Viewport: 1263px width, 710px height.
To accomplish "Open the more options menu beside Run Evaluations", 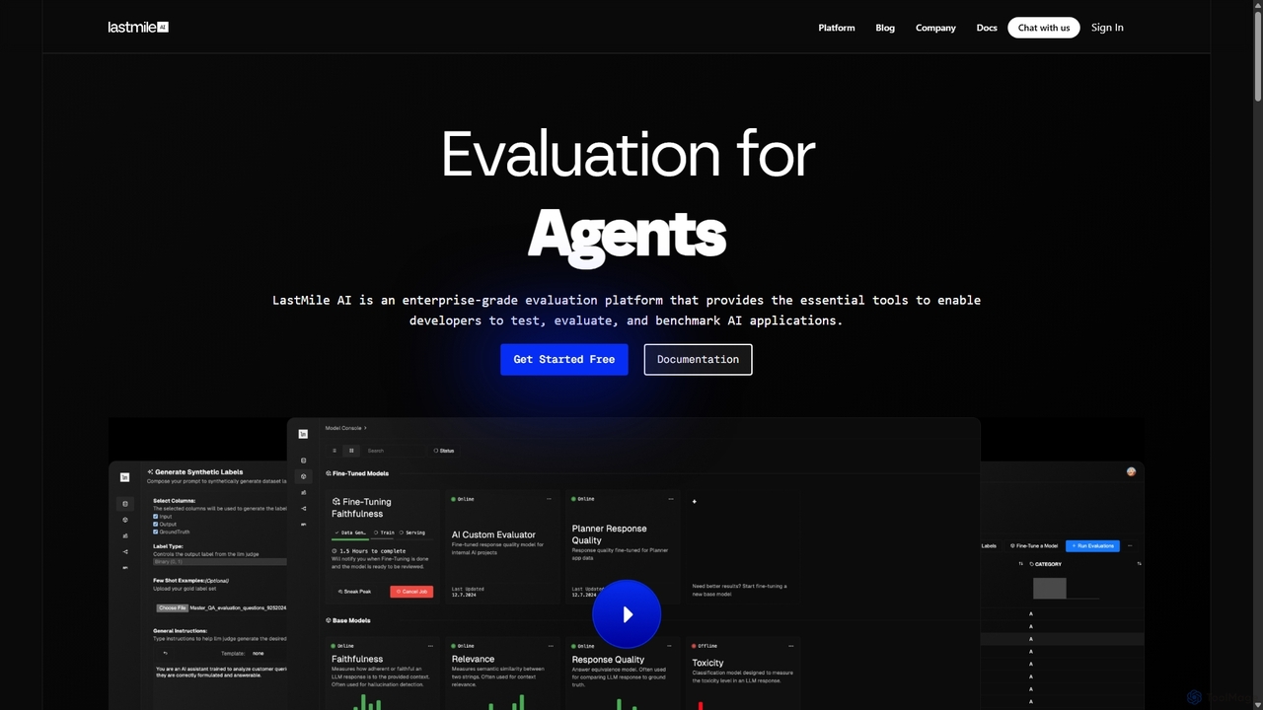I will 1130,545.
